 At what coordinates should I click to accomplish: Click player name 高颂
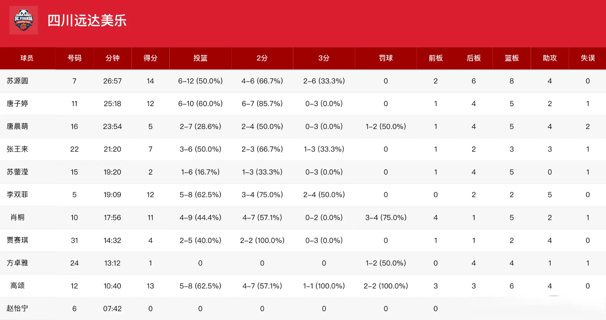pyautogui.click(x=18, y=286)
